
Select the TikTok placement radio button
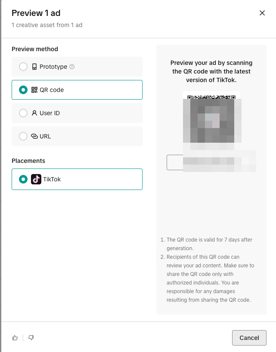[x=23, y=179]
